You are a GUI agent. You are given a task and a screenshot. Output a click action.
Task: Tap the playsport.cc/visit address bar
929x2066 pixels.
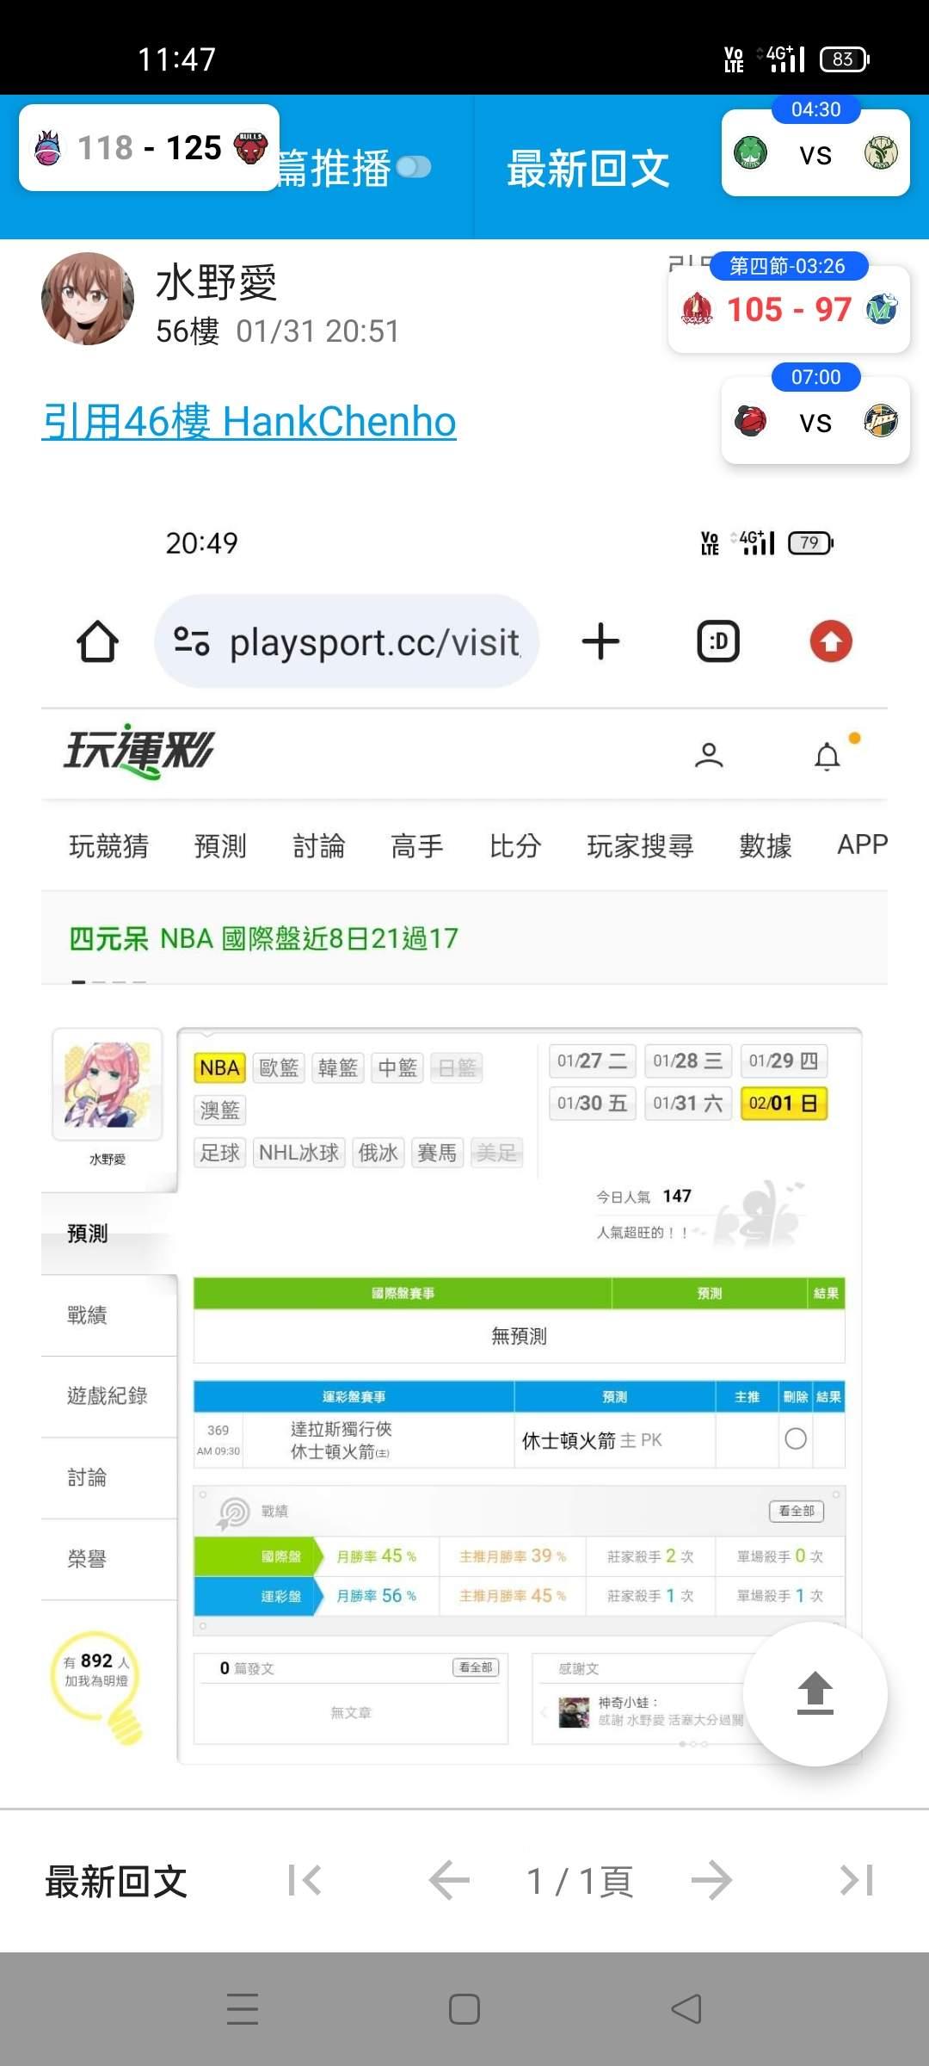pyautogui.click(x=347, y=641)
